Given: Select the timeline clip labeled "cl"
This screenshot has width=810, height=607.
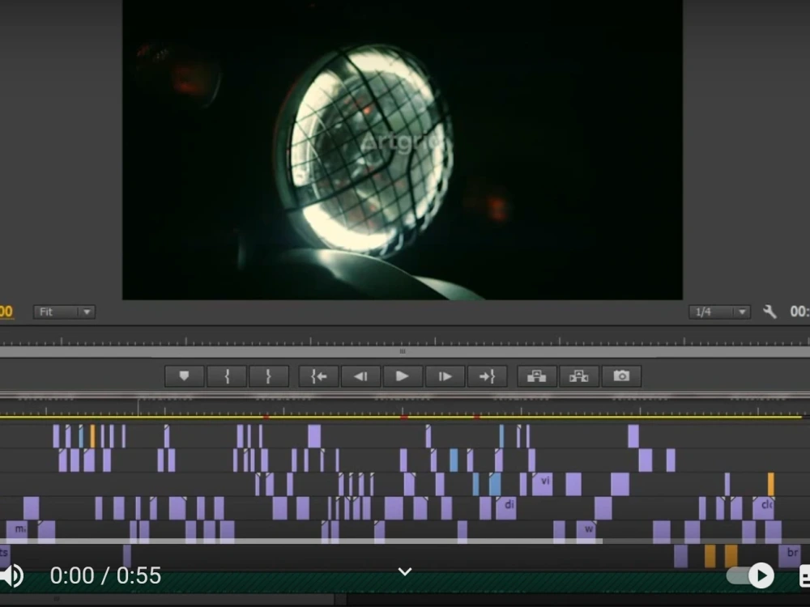Looking at the screenshot, I should coord(764,508).
